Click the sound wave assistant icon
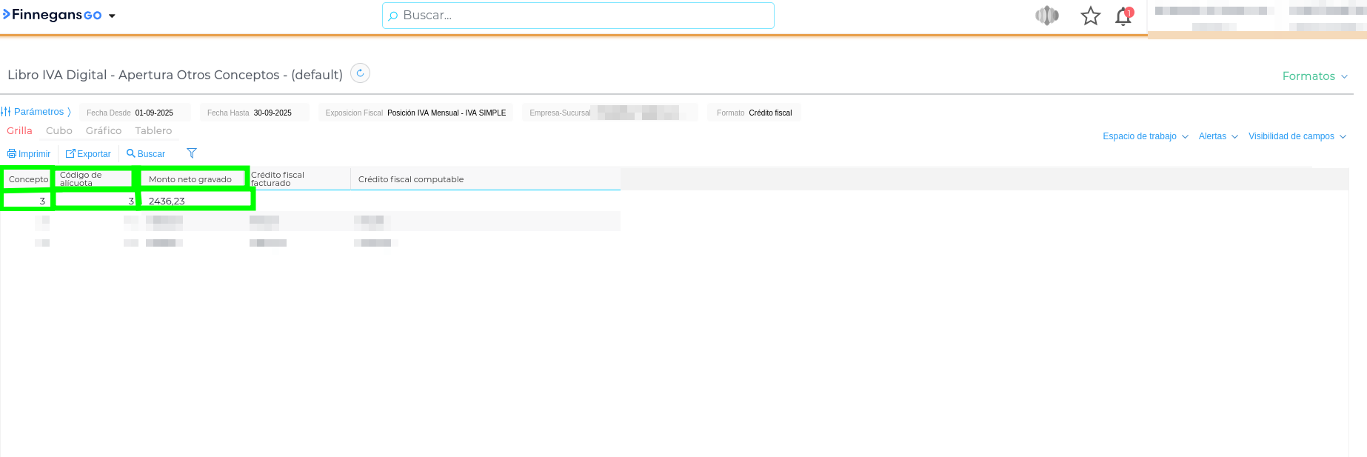The image size is (1367, 457). coord(1046,16)
